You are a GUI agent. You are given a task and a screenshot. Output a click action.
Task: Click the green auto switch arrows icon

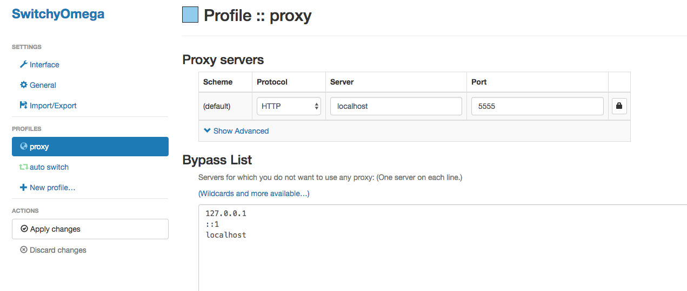tap(23, 167)
